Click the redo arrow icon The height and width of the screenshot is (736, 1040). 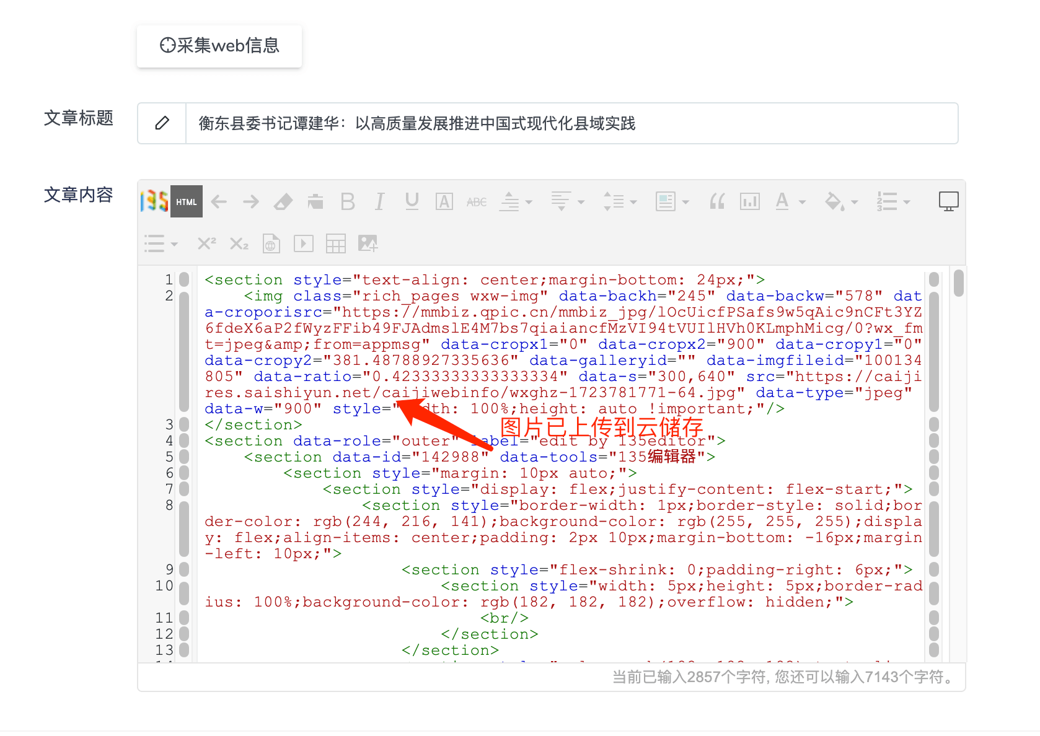[x=251, y=201]
